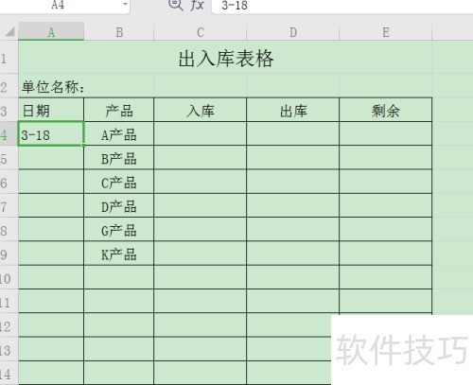
Task: Select row 8 header
Action: (x=9, y=230)
